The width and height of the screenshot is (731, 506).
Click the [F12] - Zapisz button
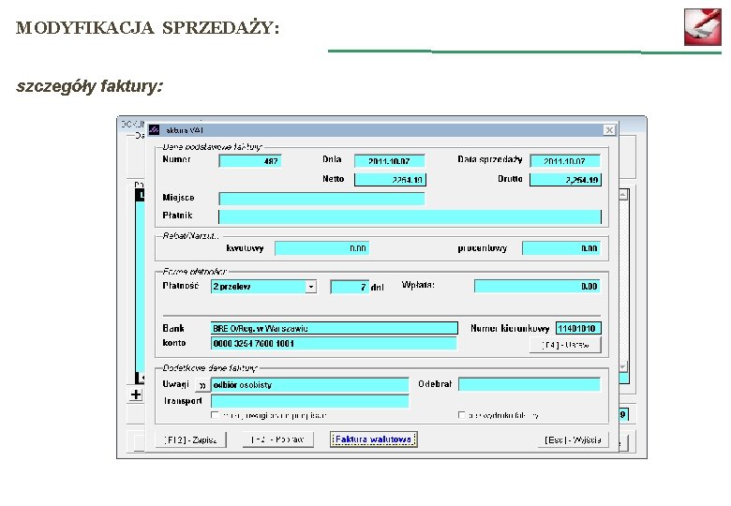(190, 439)
